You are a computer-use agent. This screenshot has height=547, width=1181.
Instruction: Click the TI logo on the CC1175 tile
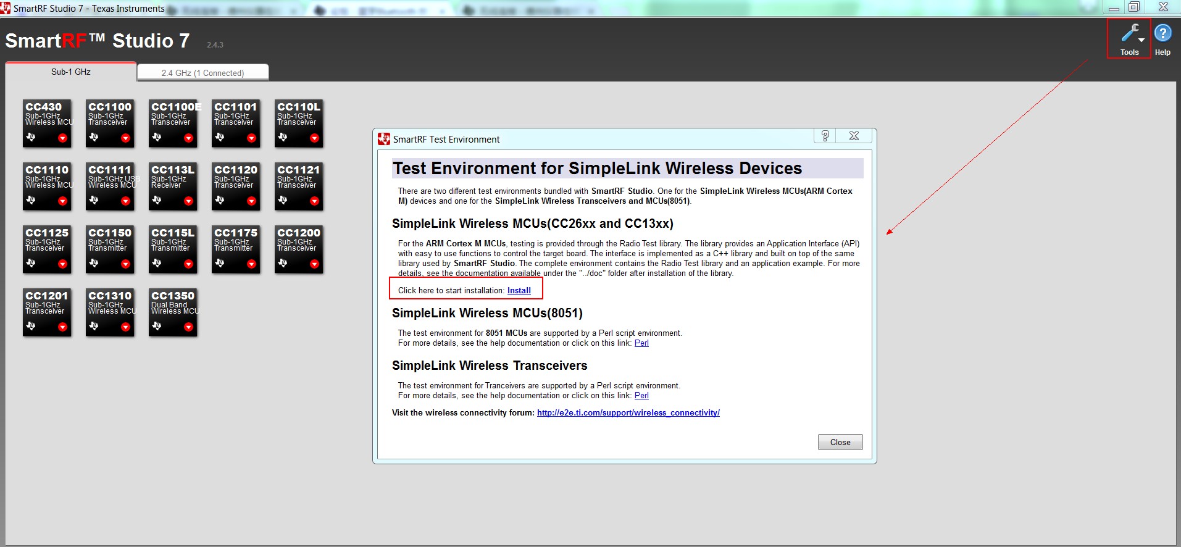click(220, 263)
